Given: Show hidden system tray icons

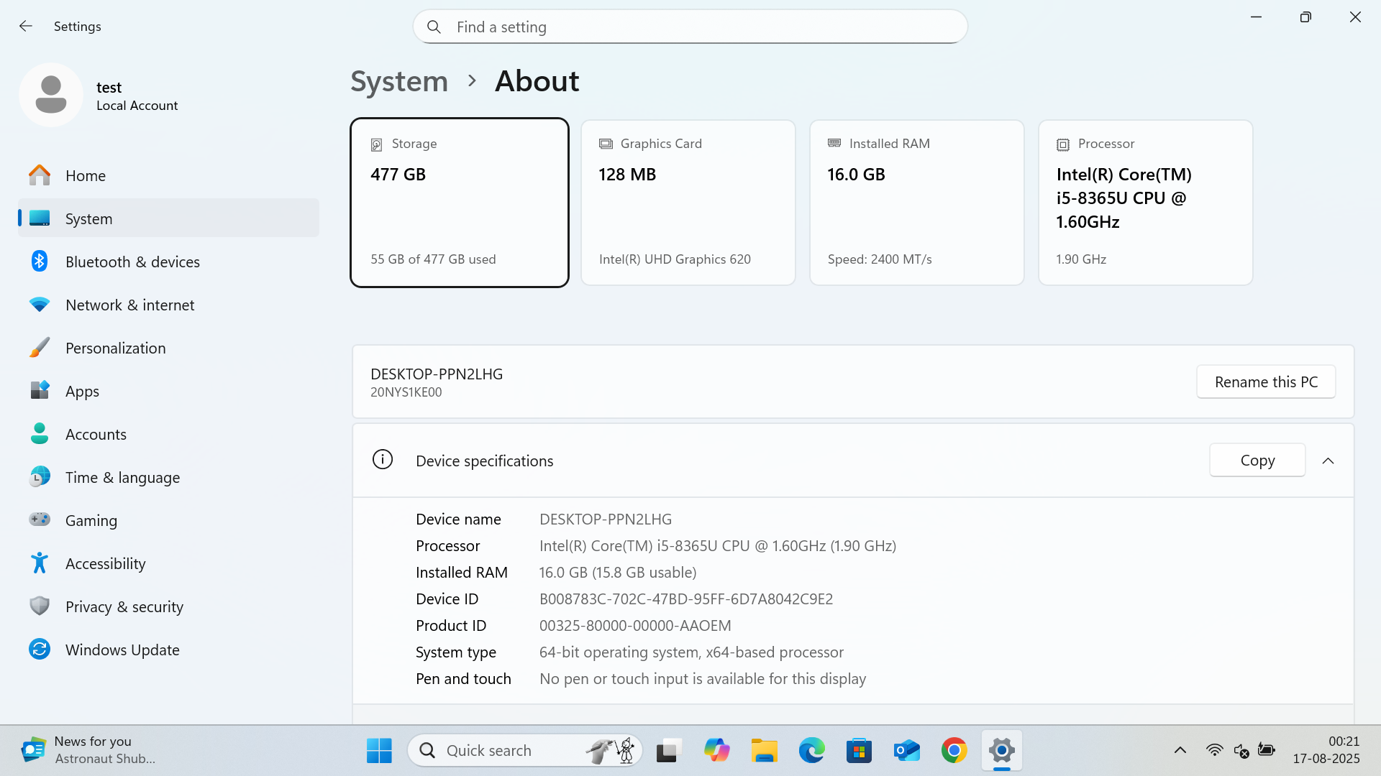Looking at the screenshot, I should [x=1180, y=750].
